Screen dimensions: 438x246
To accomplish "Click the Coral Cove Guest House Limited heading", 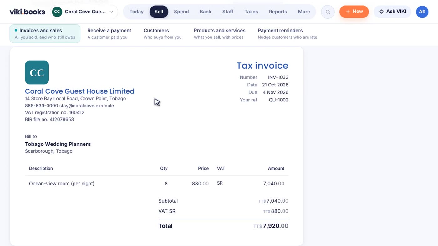I will coord(79,91).
